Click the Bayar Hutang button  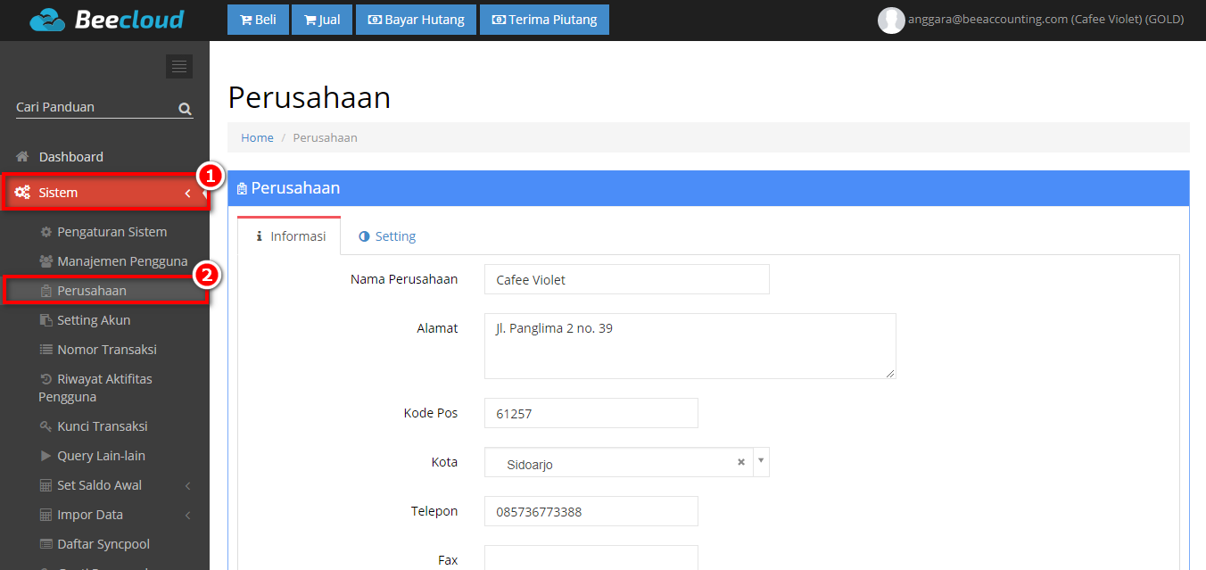pos(416,20)
